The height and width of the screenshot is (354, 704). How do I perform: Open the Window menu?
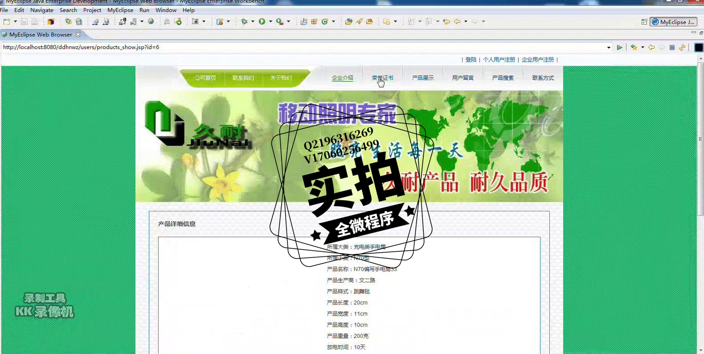click(166, 10)
